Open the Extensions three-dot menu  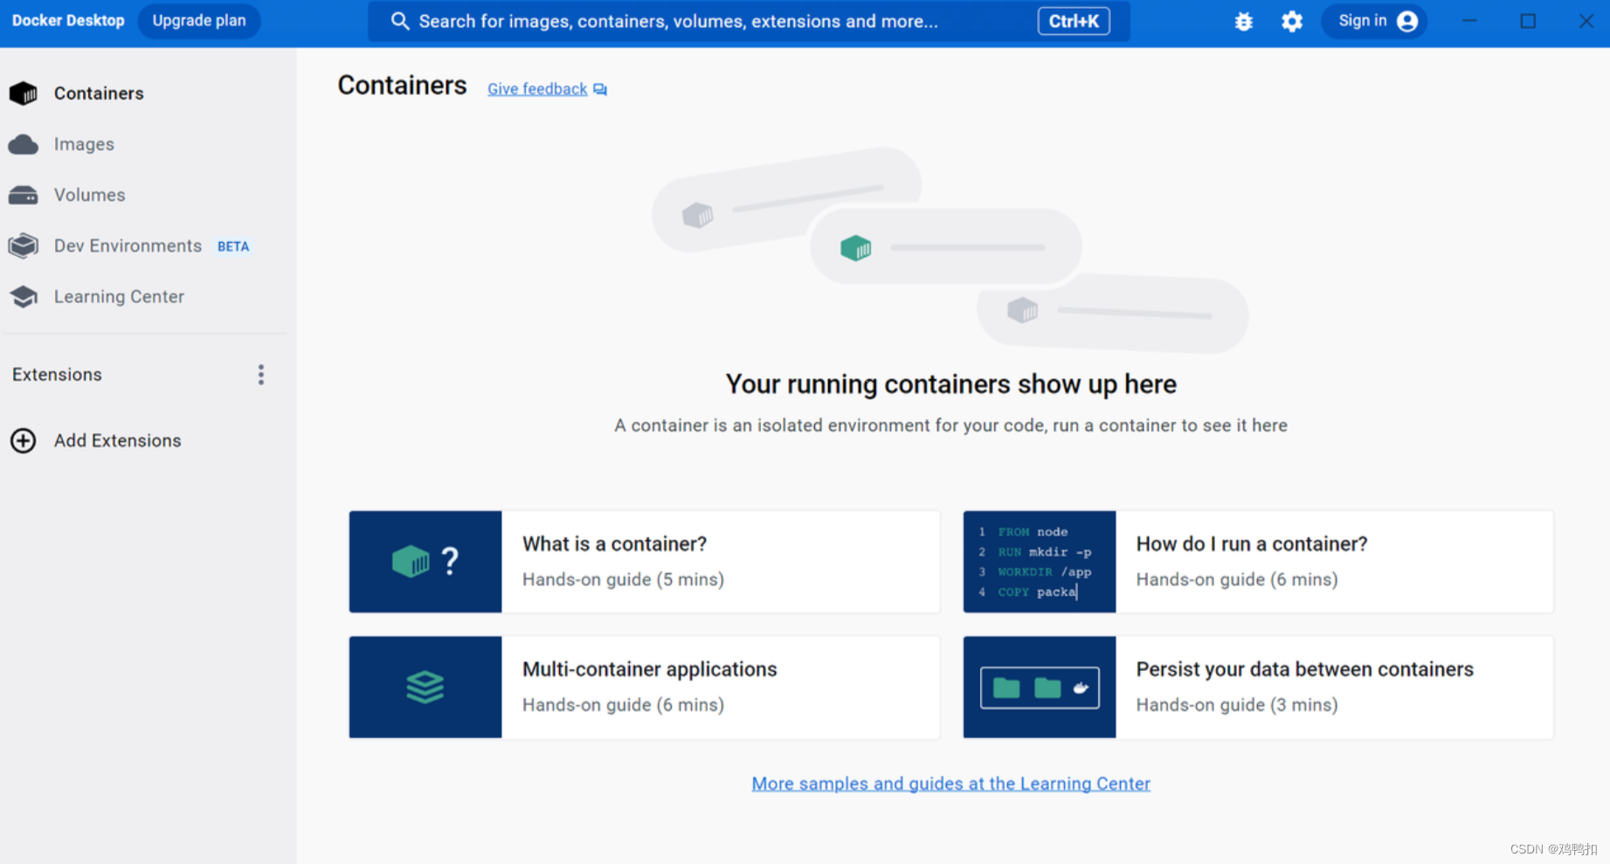(x=260, y=375)
